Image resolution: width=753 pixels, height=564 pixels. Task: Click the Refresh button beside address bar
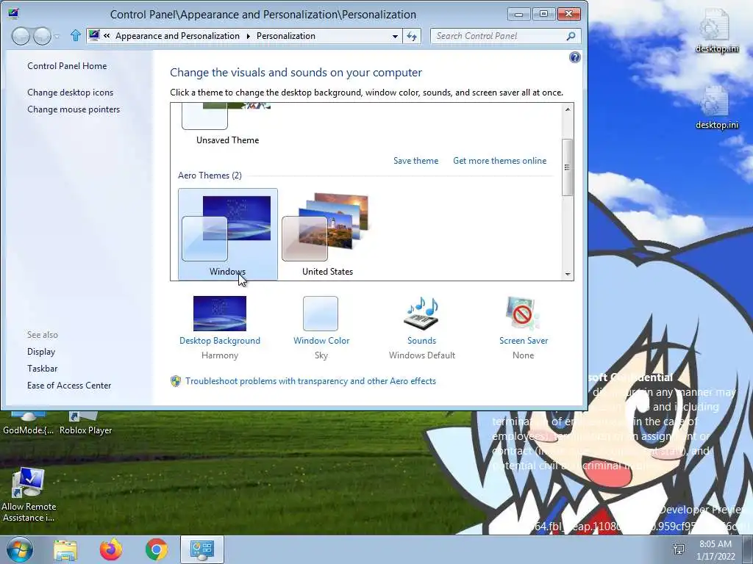[x=412, y=36]
